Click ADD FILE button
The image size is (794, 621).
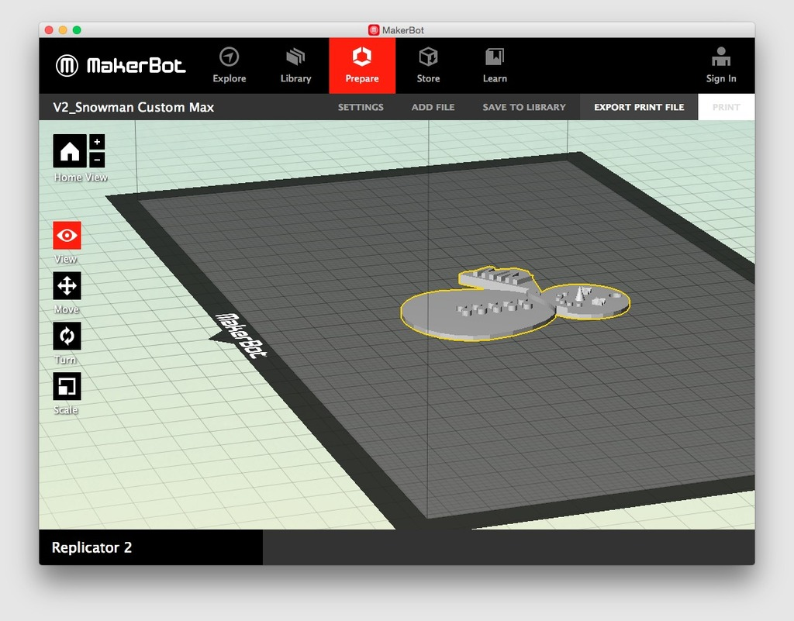[x=433, y=107]
